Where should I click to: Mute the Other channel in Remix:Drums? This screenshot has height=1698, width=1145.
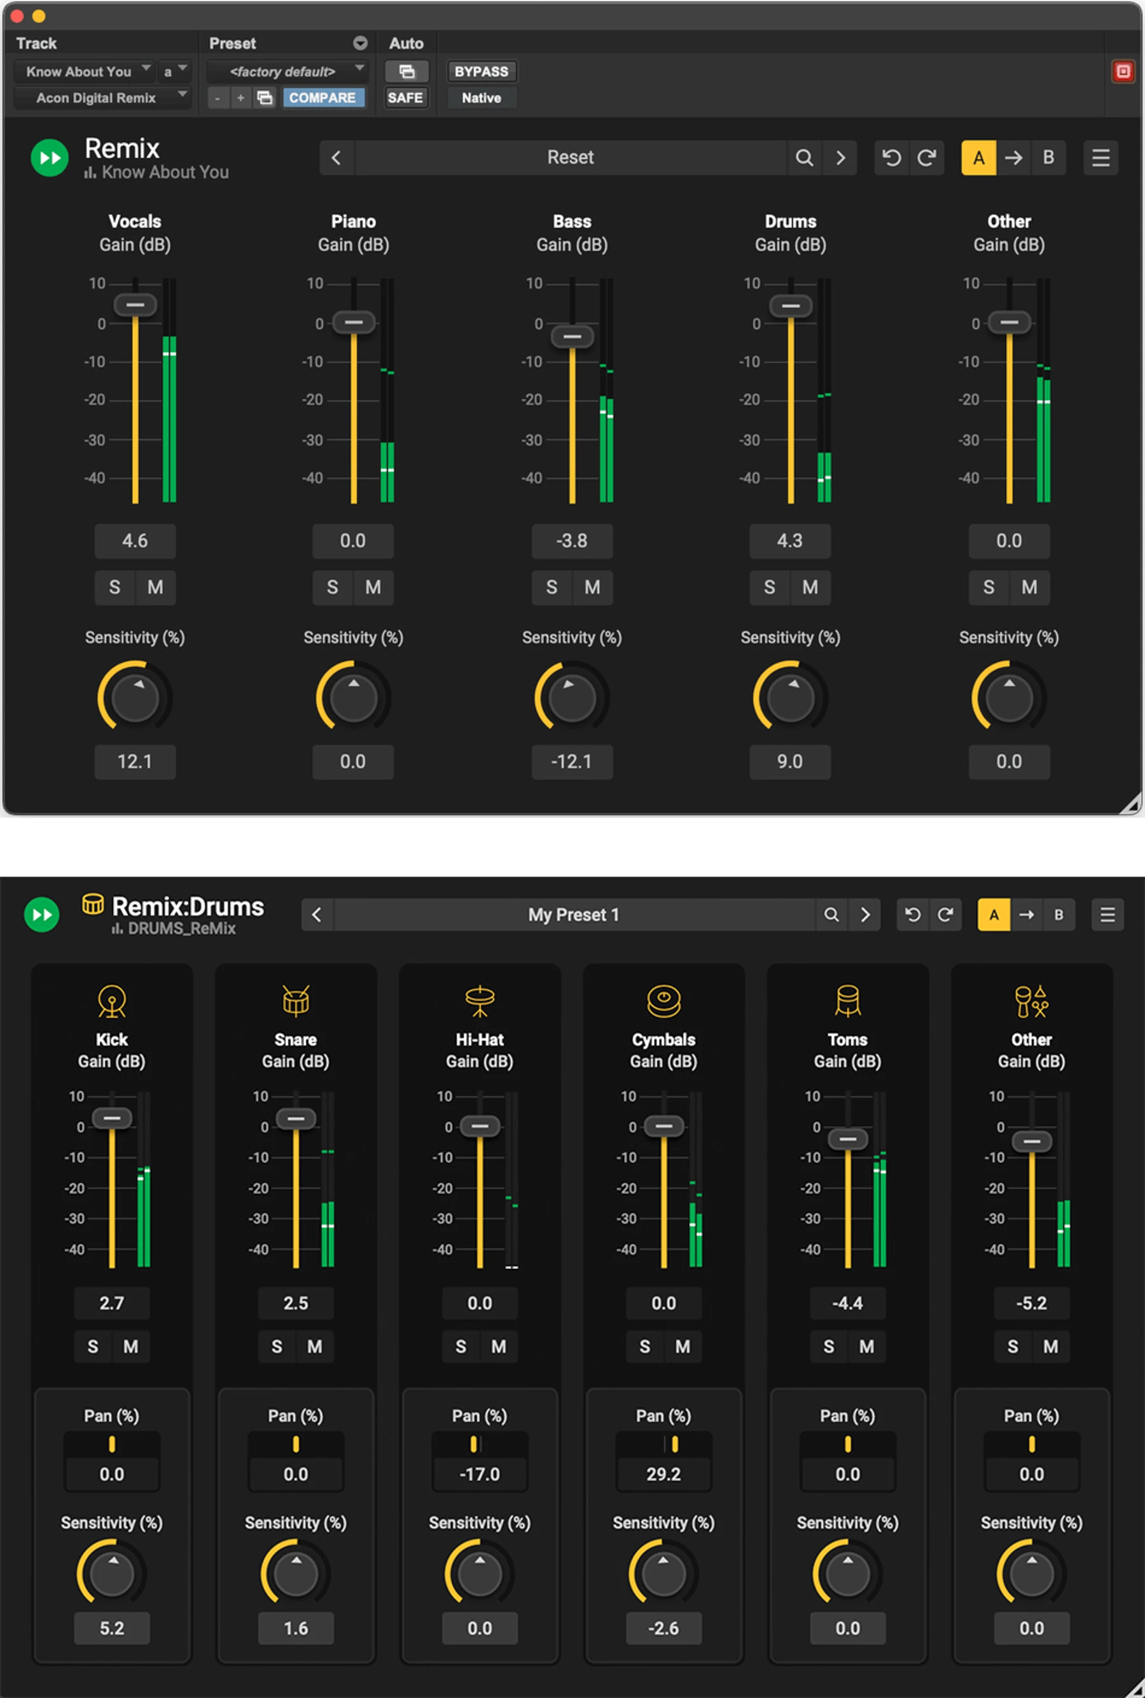point(1051,1347)
